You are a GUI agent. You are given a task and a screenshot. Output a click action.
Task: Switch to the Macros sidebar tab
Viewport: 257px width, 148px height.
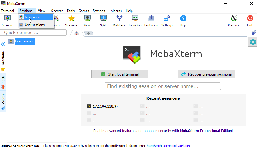pyautogui.click(x=3, y=102)
